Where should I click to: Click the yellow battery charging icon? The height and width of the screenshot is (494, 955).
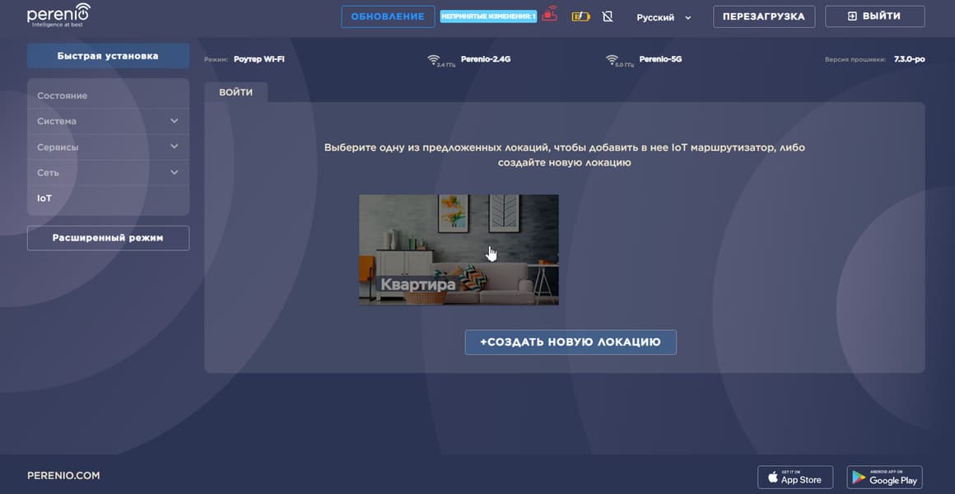[x=580, y=17]
